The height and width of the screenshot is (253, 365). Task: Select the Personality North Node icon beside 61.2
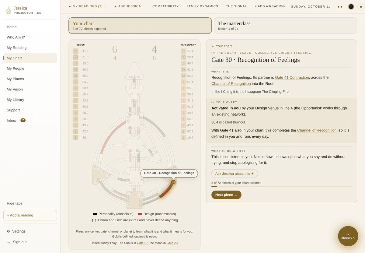183,70
